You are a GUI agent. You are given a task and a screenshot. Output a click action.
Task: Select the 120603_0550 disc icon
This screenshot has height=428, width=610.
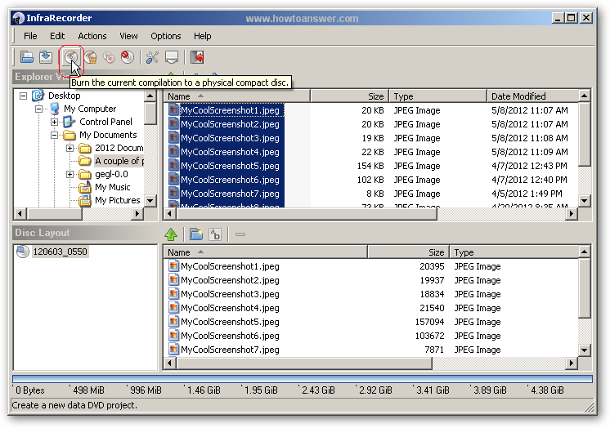point(23,252)
